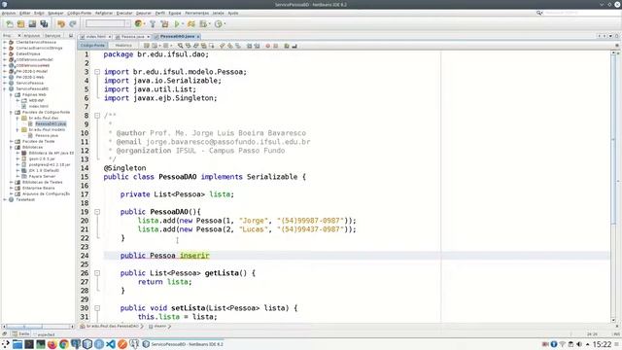Open the terminal icon in the taskbar
This screenshot has height=350, width=622.
tap(28, 344)
